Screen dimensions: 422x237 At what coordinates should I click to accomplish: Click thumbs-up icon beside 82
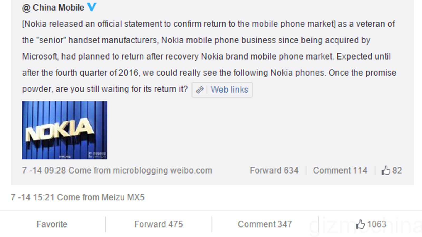(x=386, y=170)
